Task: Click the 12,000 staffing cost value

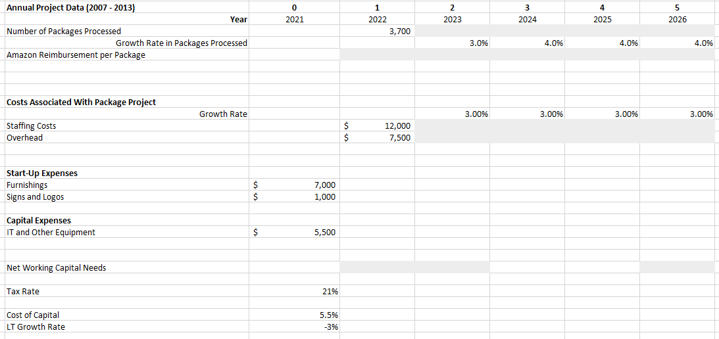Action: (x=397, y=125)
